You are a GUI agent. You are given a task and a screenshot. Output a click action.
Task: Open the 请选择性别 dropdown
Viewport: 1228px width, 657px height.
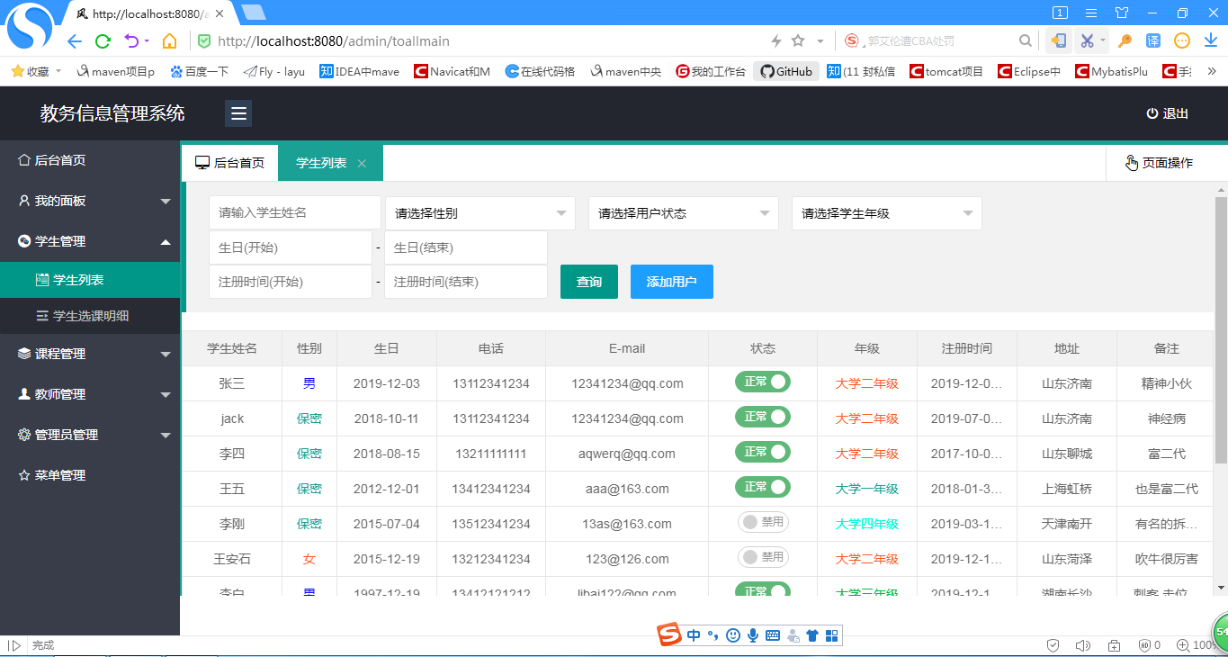tap(480, 213)
